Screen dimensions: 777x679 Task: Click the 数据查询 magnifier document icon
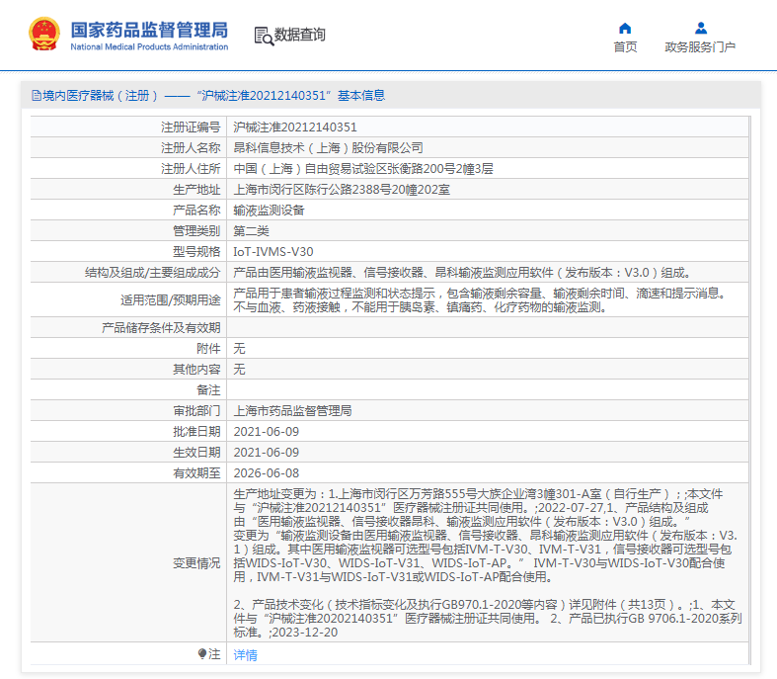click(263, 36)
